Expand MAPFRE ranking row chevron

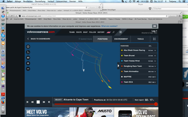tap(155, 77)
